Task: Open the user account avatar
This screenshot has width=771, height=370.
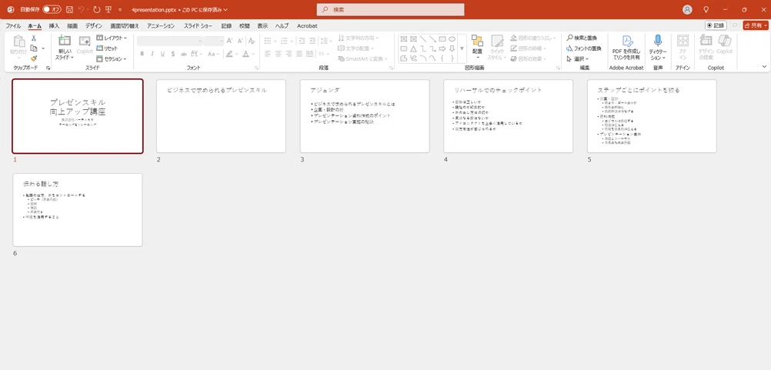Action: tap(687, 9)
